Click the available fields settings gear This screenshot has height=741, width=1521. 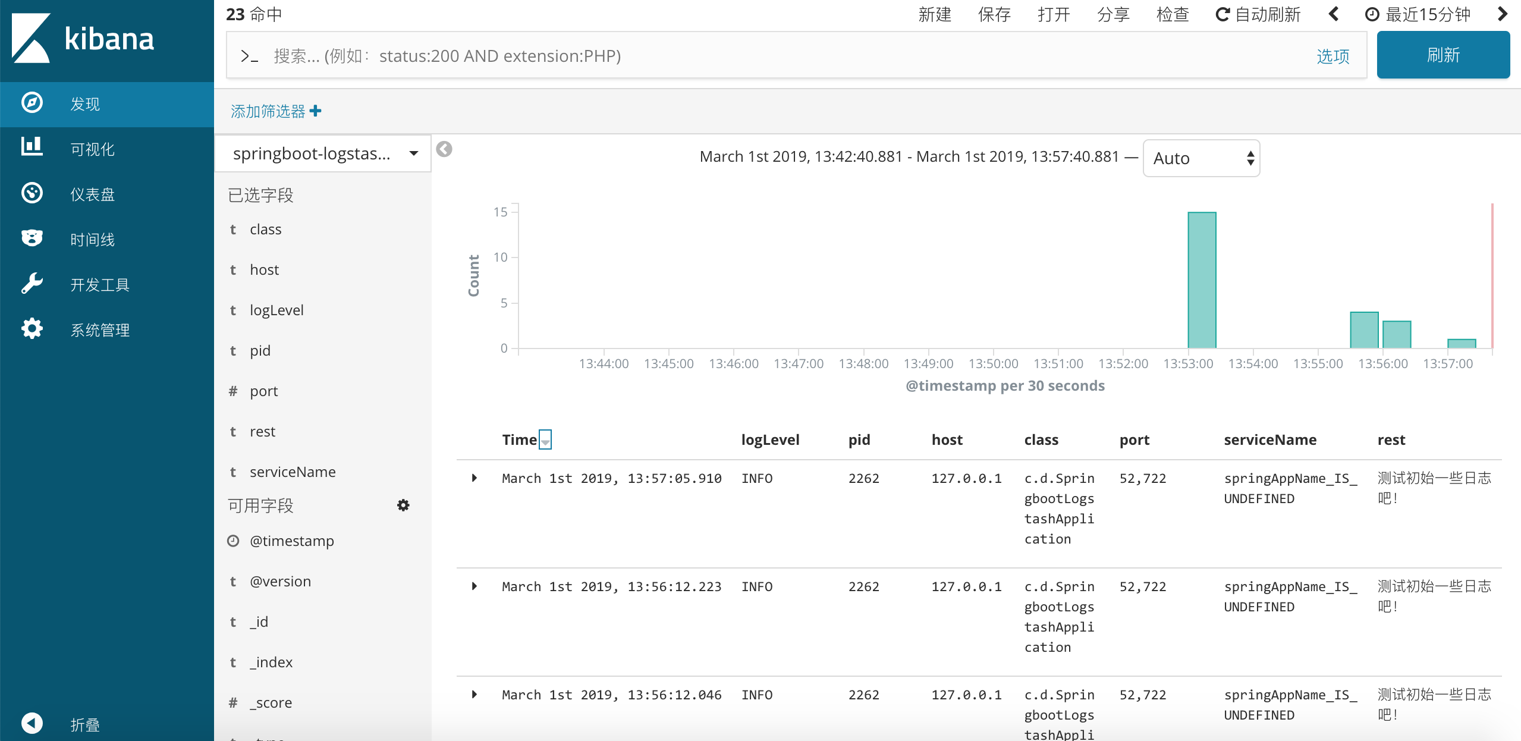pos(403,505)
